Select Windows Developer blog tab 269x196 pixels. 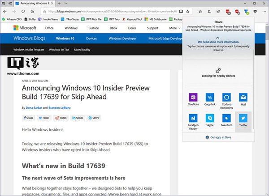click(x=122, y=38)
